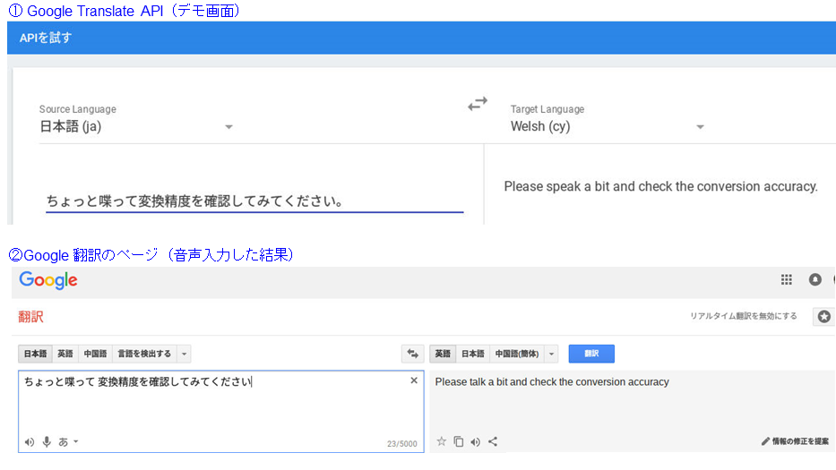836x470 pixels.
Task: Click the blue 翻訳 translate button
Action: (591, 354)
